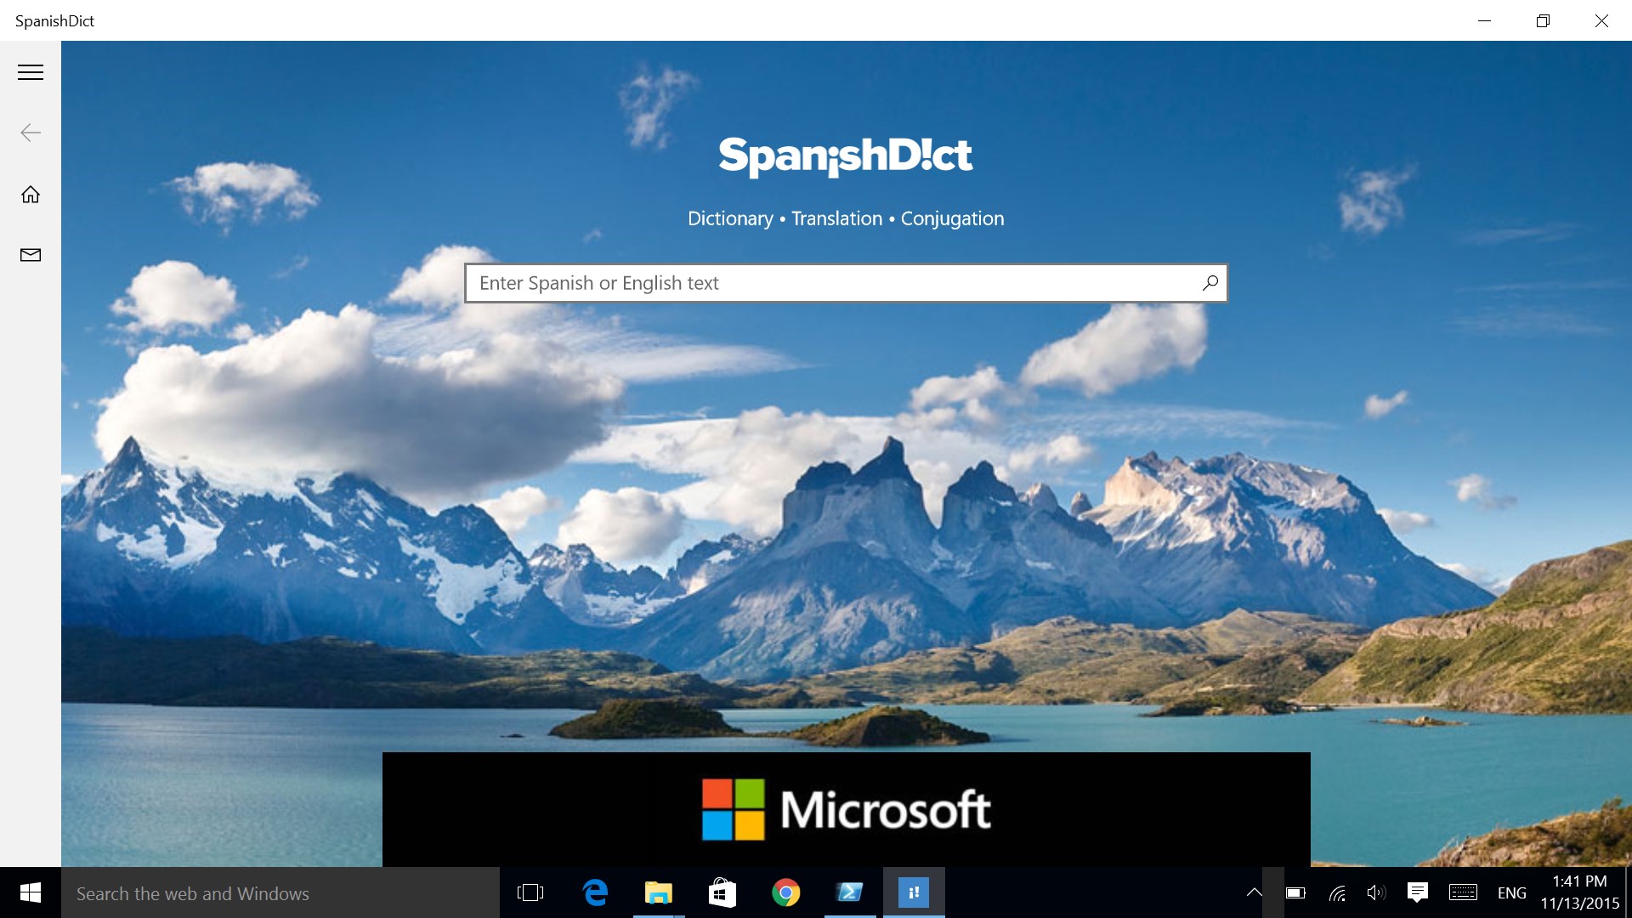Click the SpanishDict logo
This screenshot has width=1632, height=918.
point(845,156)
